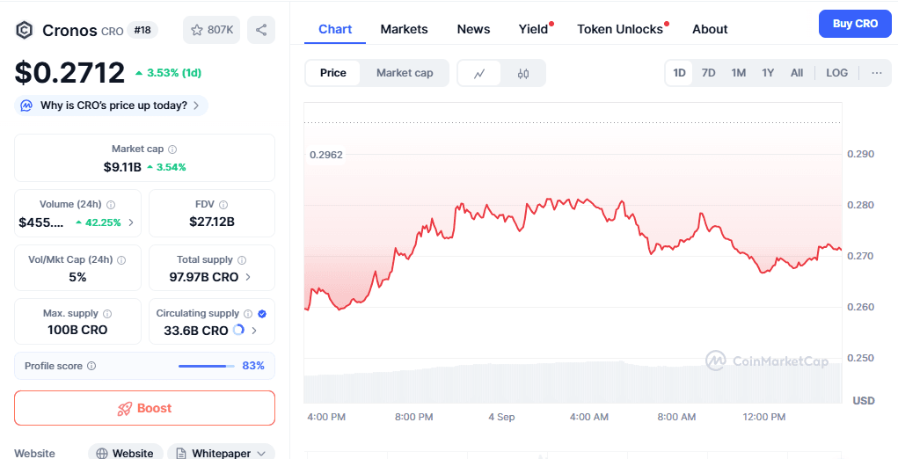Viewport: 898px width, 459px height.
Task: Open the About tab
Action: 710,29
